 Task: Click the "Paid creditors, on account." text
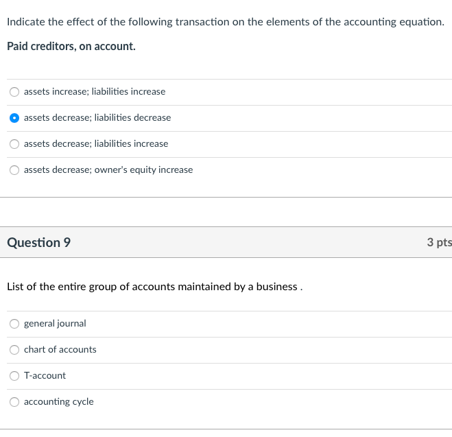coord(71,47)
